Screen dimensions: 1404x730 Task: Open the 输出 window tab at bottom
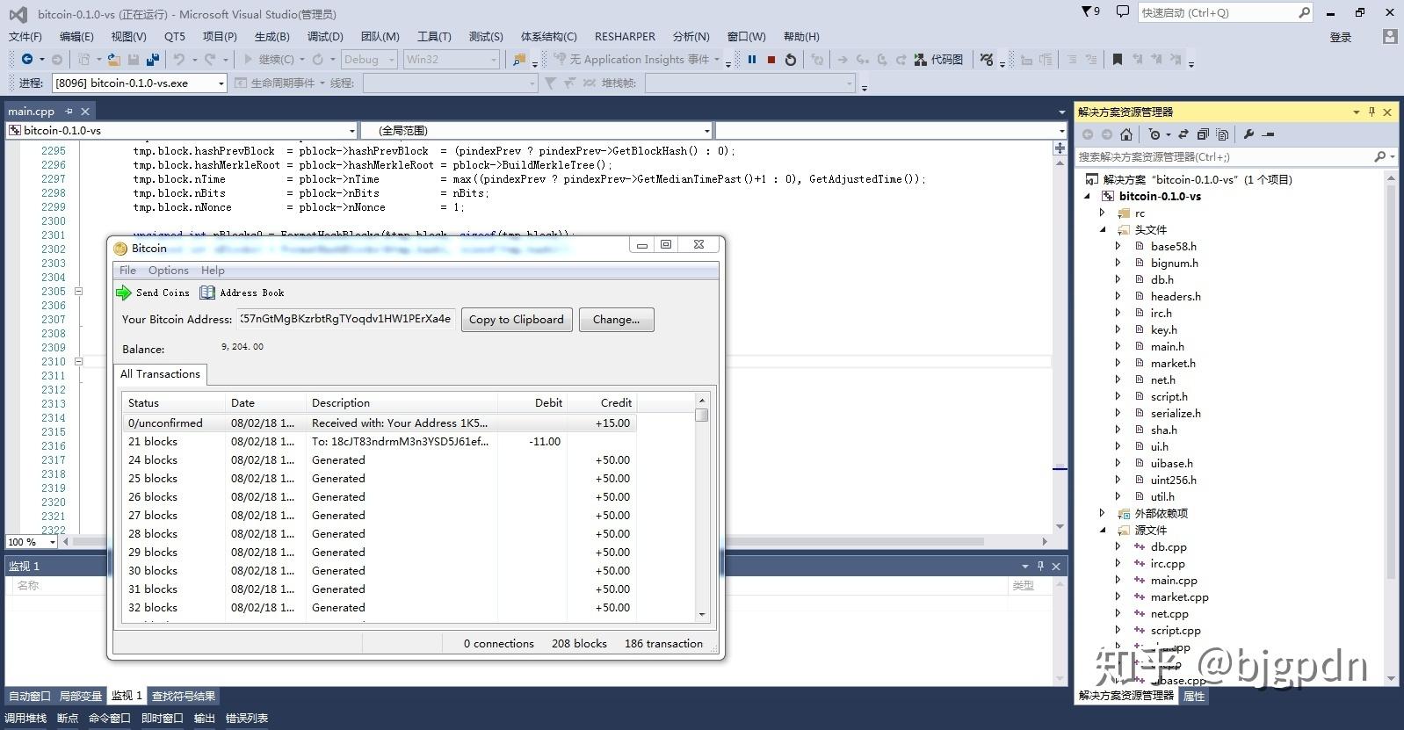[204, 718]
